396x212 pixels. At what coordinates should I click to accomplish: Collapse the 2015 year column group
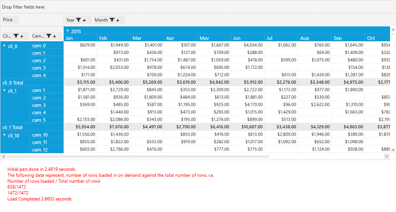click(68, 31)
